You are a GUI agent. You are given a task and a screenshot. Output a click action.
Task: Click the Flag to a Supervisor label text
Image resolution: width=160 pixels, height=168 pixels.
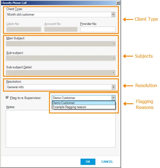(25, 98)
